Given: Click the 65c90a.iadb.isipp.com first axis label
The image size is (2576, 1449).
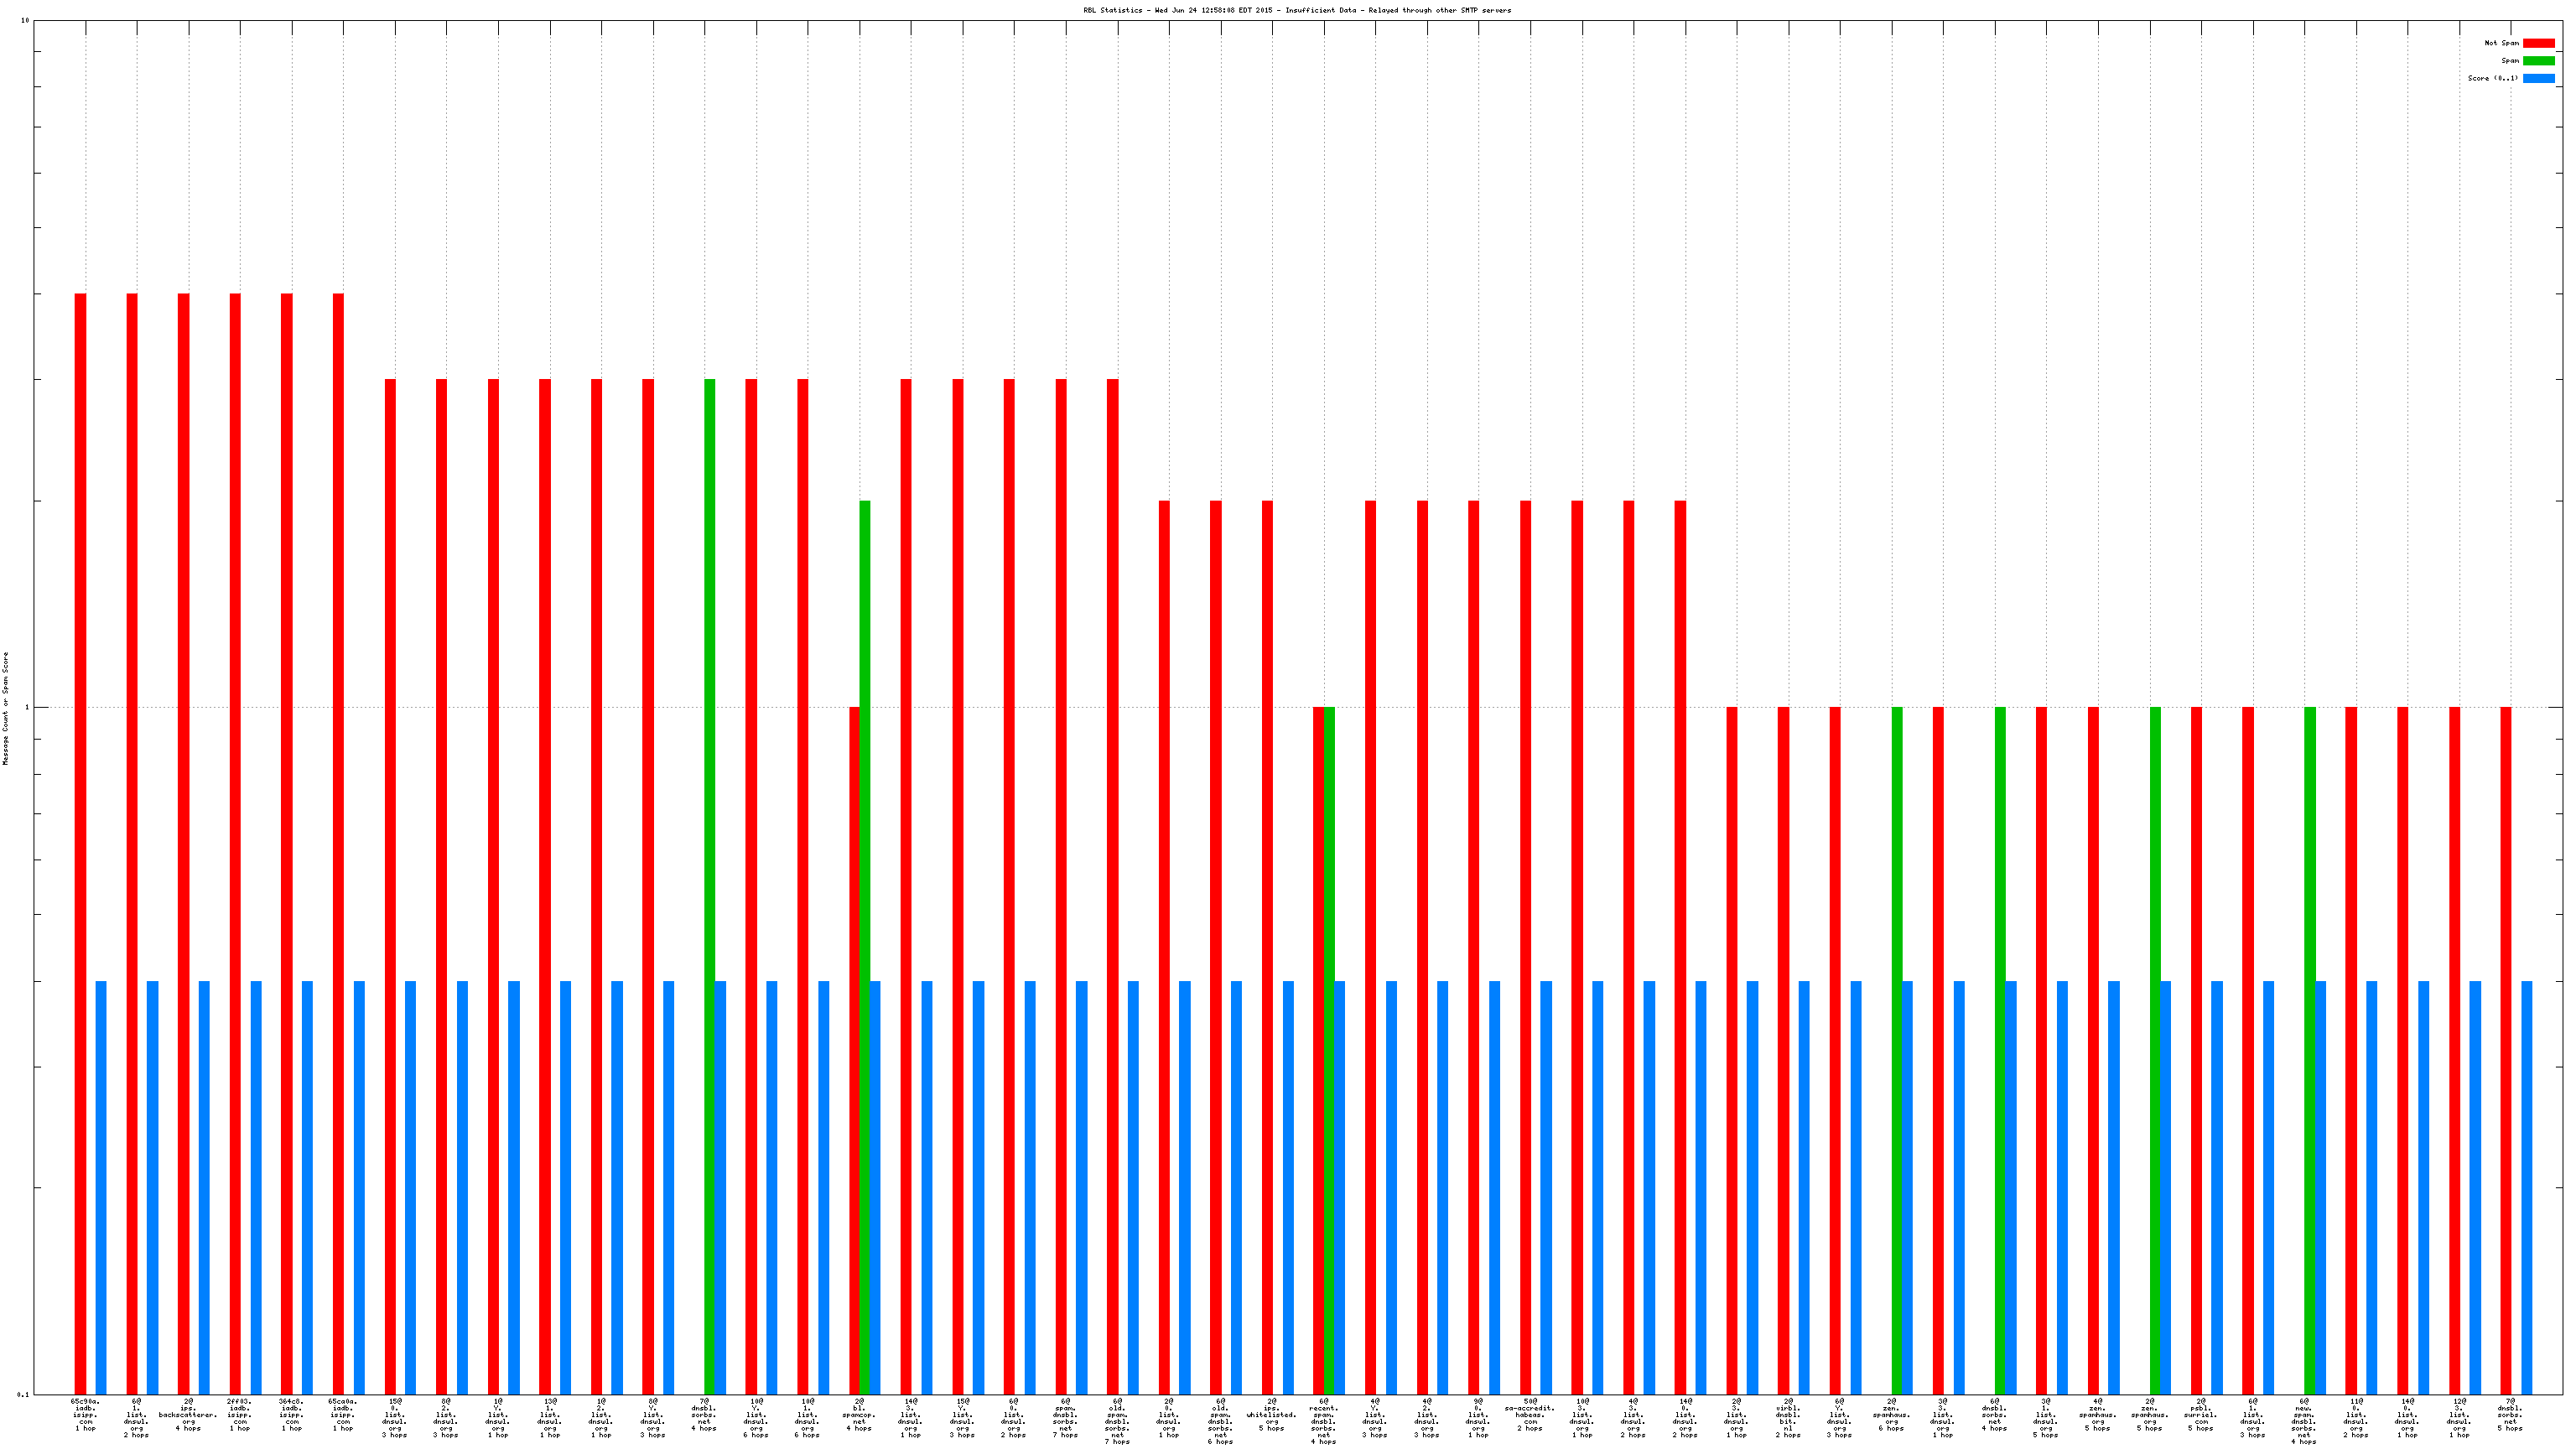Looking at the screenshot, I should click(85, 1414).
